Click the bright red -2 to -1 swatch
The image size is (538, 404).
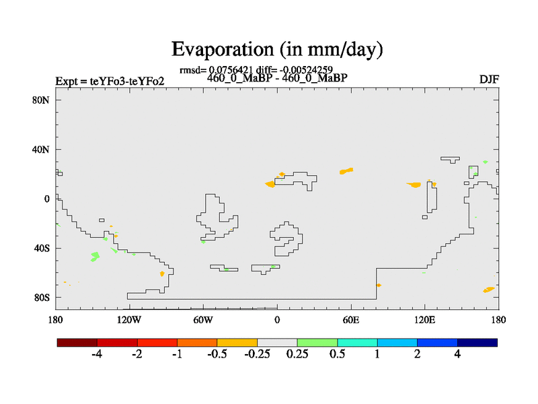click(157, 343)
